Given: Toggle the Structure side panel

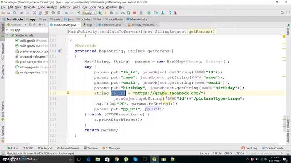Looking at the screenshot, I should click(x=3, y=52).
